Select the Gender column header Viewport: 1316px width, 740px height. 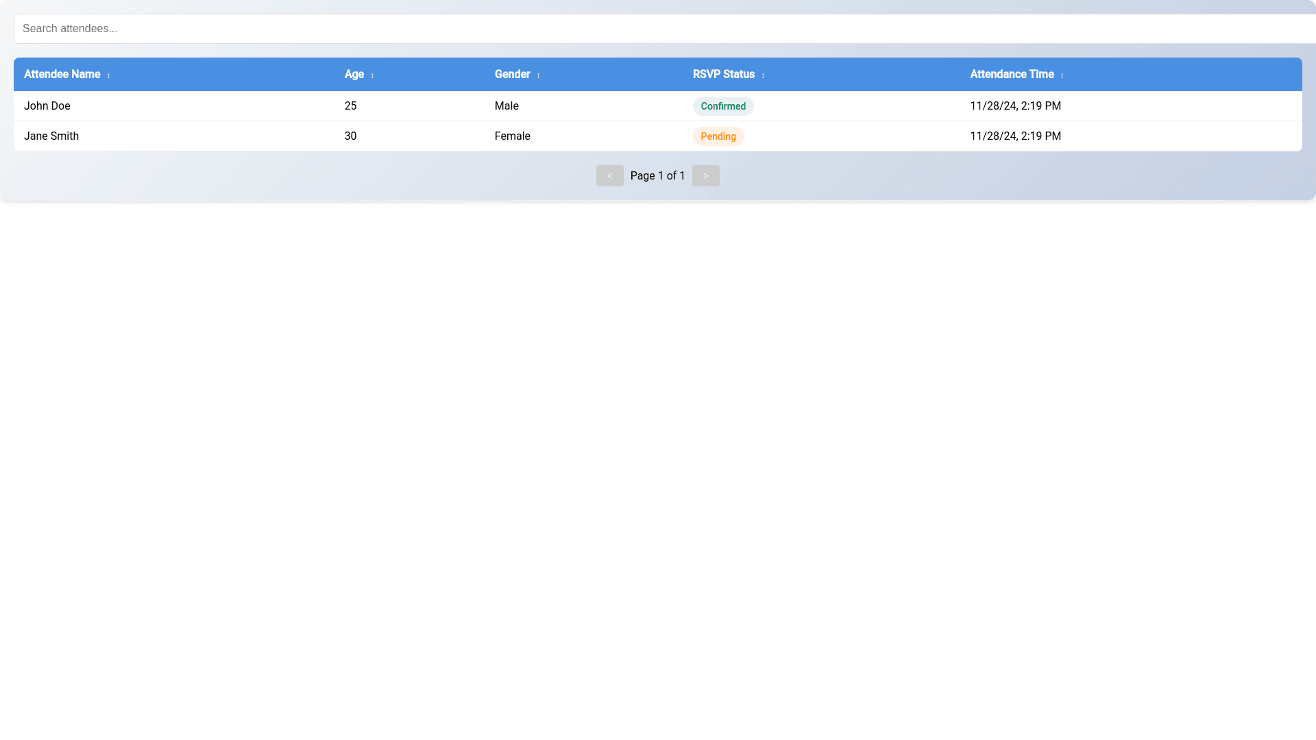coord(512,75)
